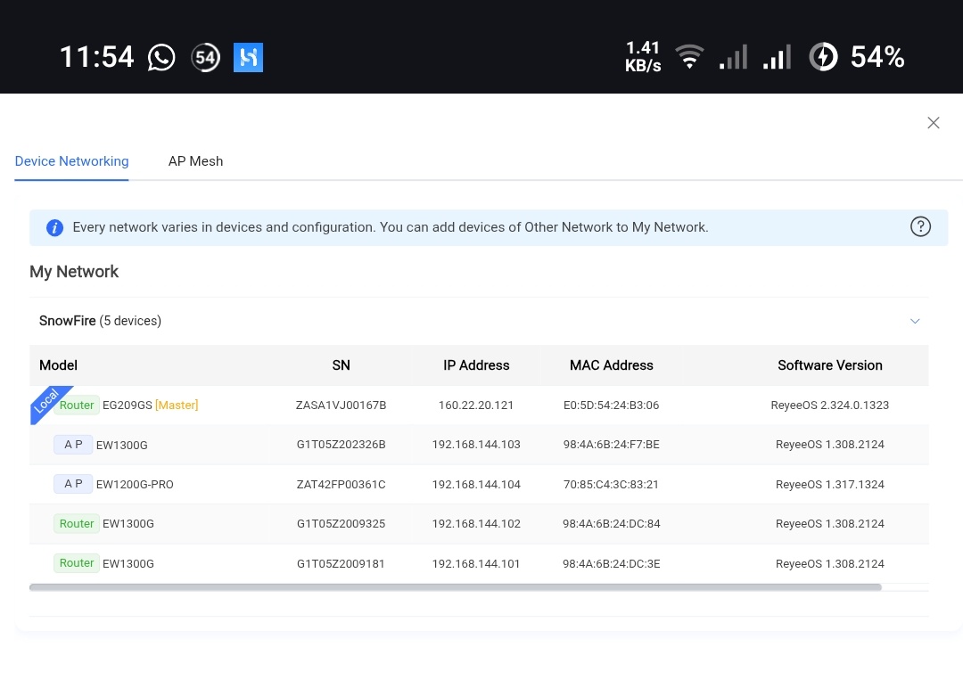Click the AP tag on EW1300G
This screenshot has width=963, height=696.
[x=73, y=445]
